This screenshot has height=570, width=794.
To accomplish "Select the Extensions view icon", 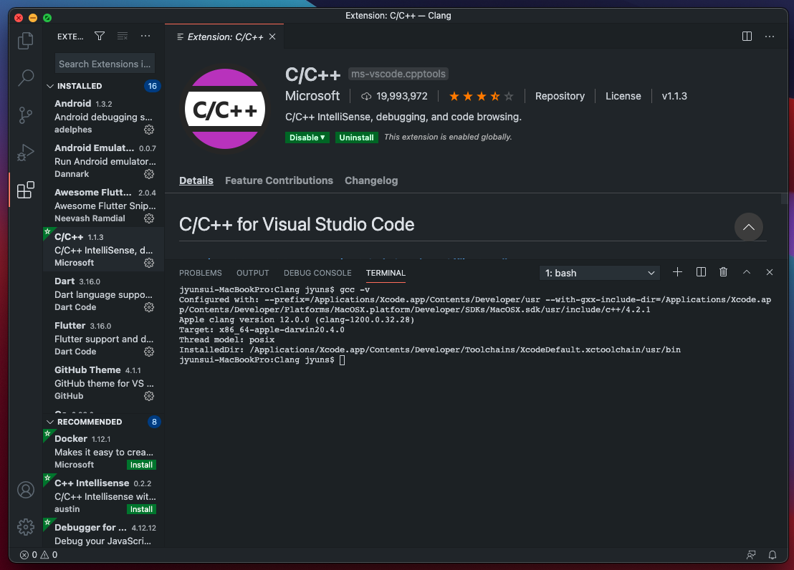I will click(25, 190).
